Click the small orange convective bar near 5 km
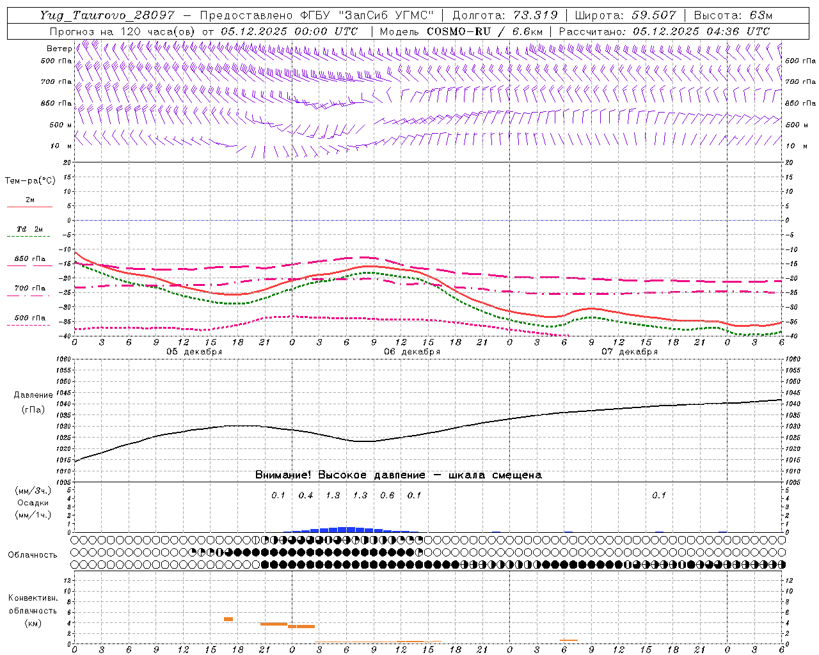The image size is (819, 655). click(228, 619)
